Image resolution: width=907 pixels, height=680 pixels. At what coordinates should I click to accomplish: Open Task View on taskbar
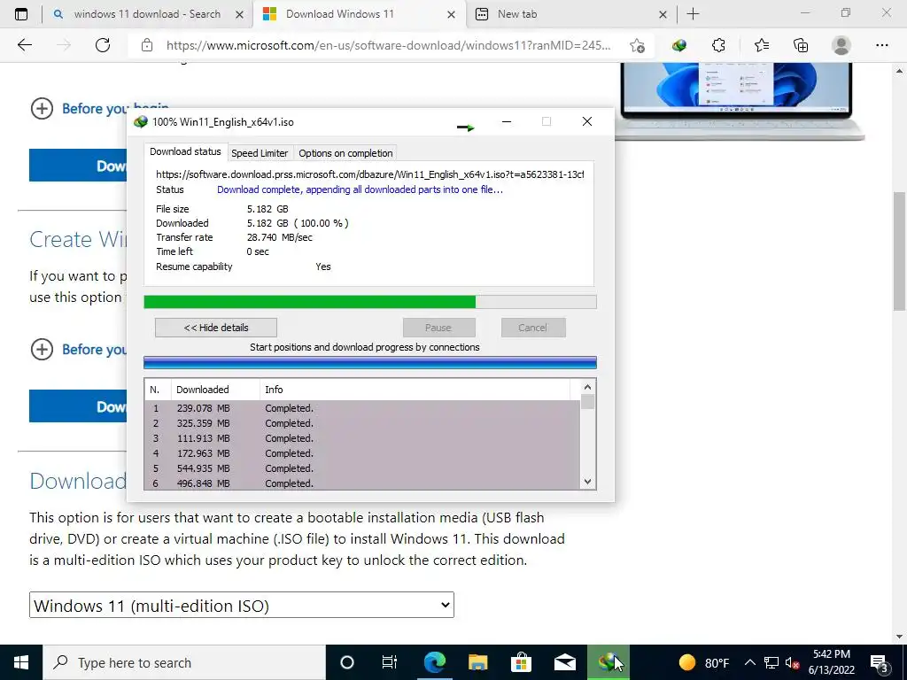tap(390, 662)
